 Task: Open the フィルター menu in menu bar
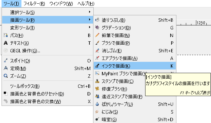(34, 4)
